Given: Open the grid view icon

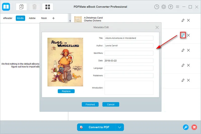Looking at the screenshot, I should pos(47,7).
